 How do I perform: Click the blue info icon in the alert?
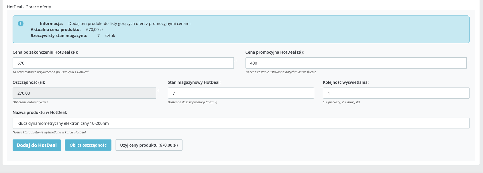(x=21, y=24)
